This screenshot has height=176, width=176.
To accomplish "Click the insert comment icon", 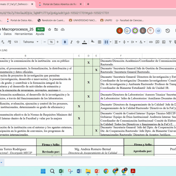I will (157, 42).
